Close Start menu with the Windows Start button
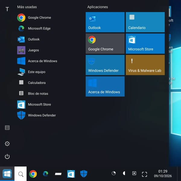The width and height of the screenshot is (181, 181). point(7,174)
